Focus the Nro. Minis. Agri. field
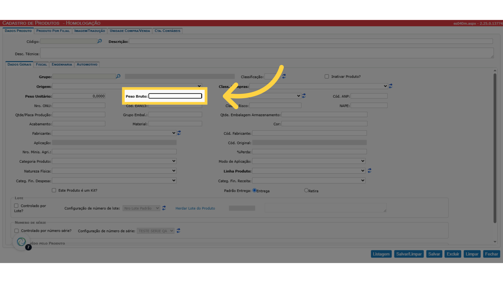This screenshot has width=503, height=283. point(114,152)
